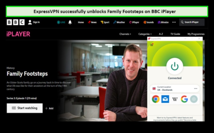Viewport: 214px width, 133px height.
Task: Open more location options via three dots
Action: pos(196,88)
